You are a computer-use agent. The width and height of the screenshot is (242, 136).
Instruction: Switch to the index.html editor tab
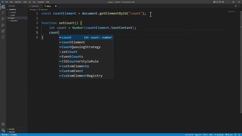(x=35, y=6)
